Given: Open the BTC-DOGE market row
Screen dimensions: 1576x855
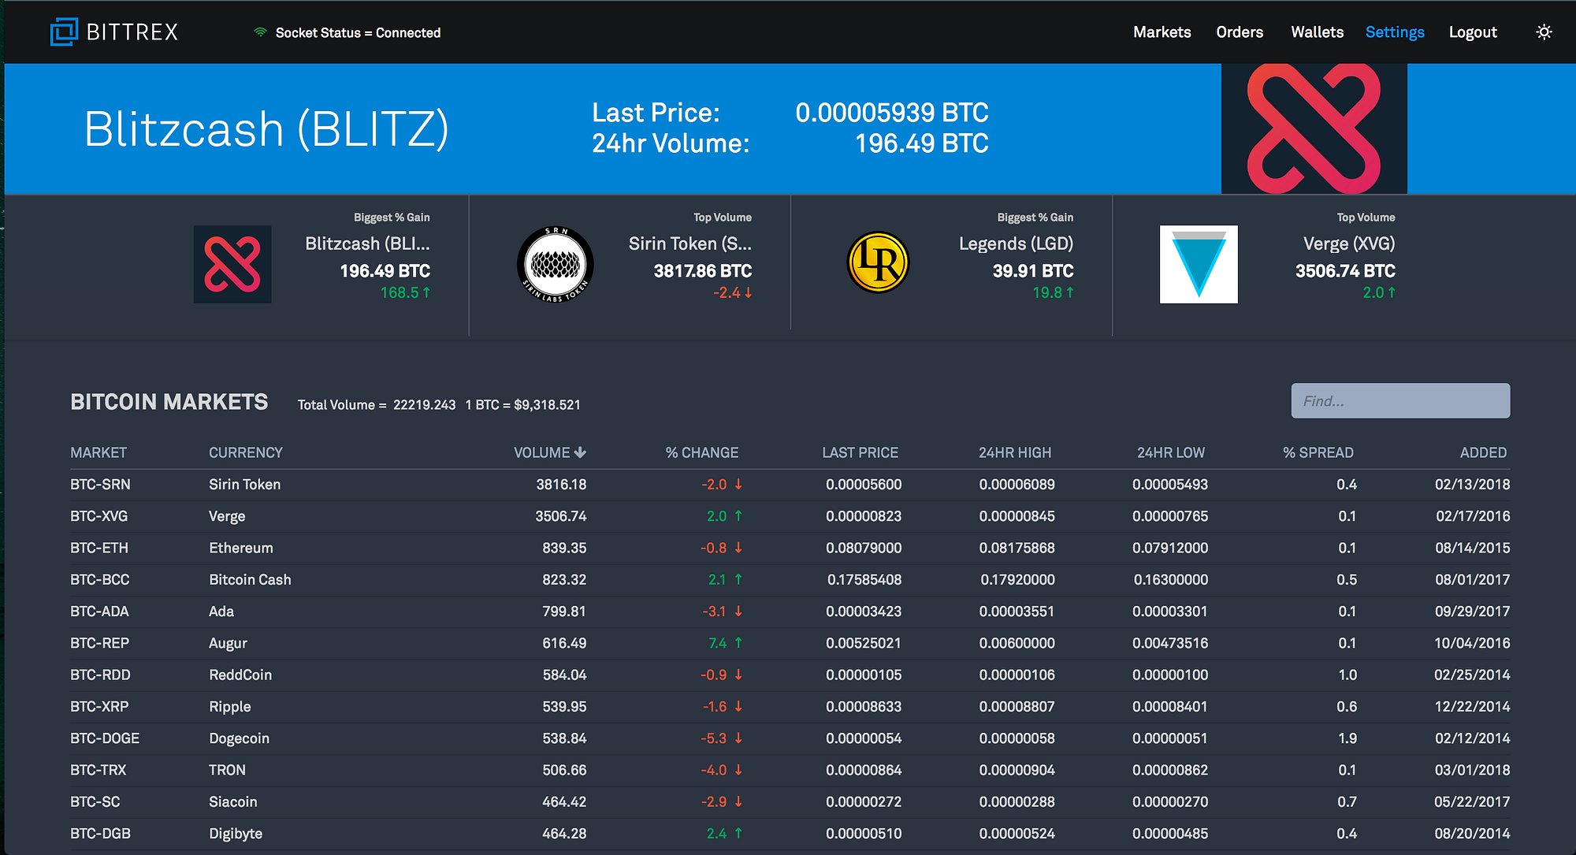Looking at the screenshot, I should [x=790, y=738].
